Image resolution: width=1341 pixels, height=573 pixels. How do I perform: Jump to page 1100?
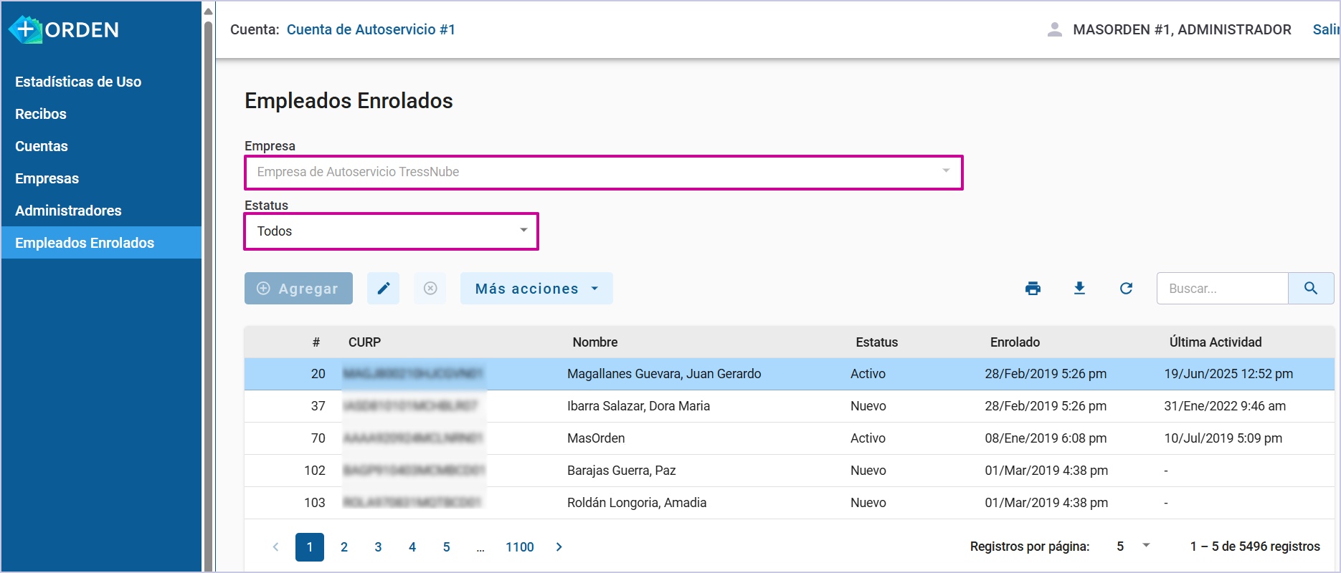(519, 547)
